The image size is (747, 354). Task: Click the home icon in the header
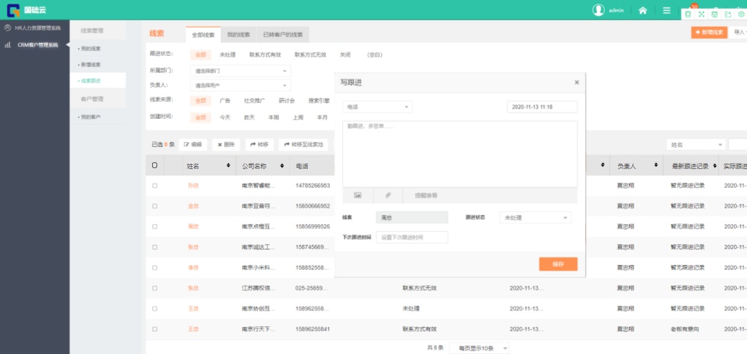pos(643,10)
